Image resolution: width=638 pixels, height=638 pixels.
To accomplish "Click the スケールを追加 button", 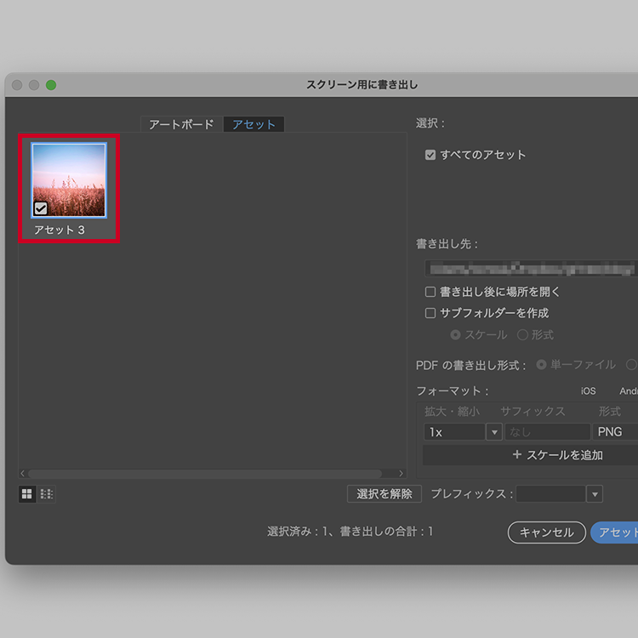I will pos(527,455).
